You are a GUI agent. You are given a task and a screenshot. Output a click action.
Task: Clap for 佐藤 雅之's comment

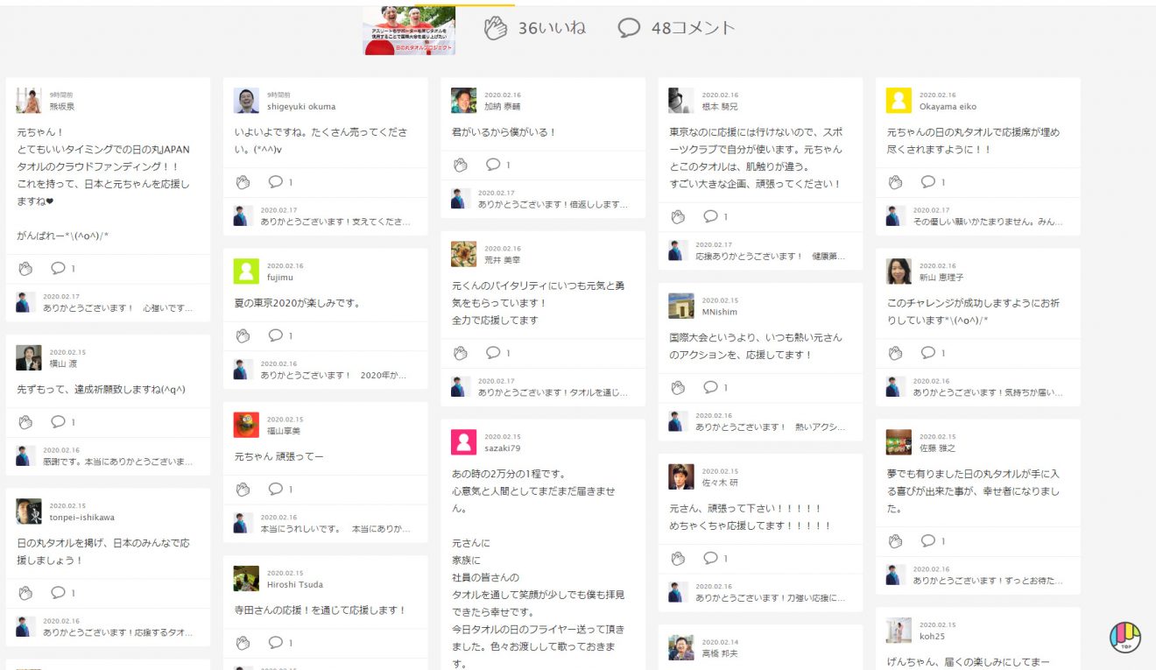click(x=895, y=540)
